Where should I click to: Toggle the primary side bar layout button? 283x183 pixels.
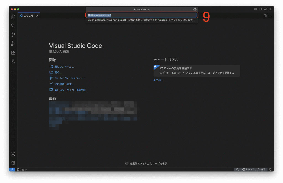[x=260, y=9]
